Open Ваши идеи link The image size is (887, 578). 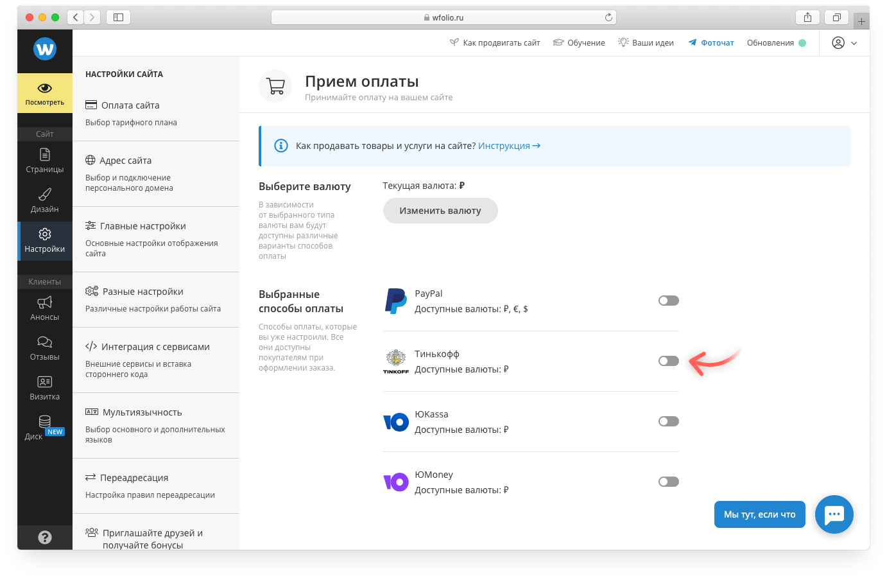coord(646,43)
